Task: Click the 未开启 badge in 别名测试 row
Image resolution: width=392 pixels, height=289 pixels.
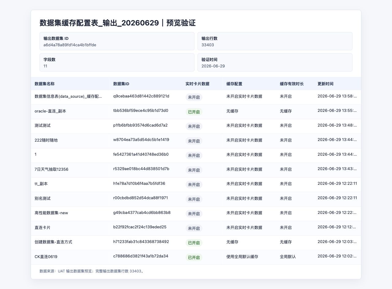Action: click(194, 199)
